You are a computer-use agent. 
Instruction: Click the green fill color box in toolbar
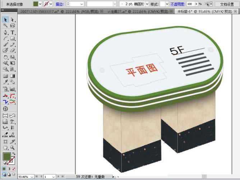tap(7, 156)
